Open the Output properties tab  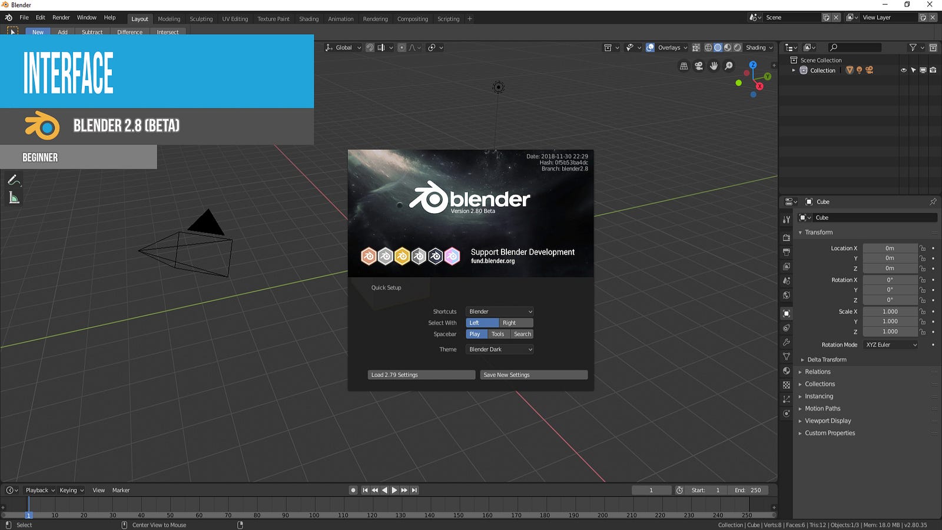coord(787,252)
